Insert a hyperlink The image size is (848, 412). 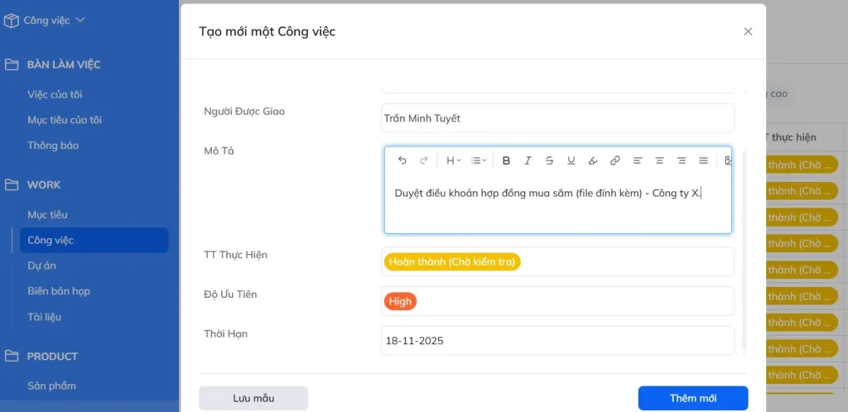tap(615, 160)
